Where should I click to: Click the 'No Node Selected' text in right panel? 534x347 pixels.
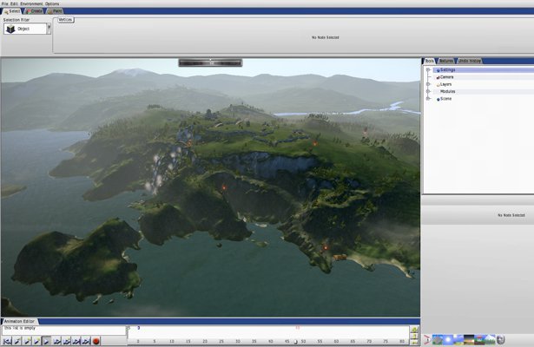511,215
